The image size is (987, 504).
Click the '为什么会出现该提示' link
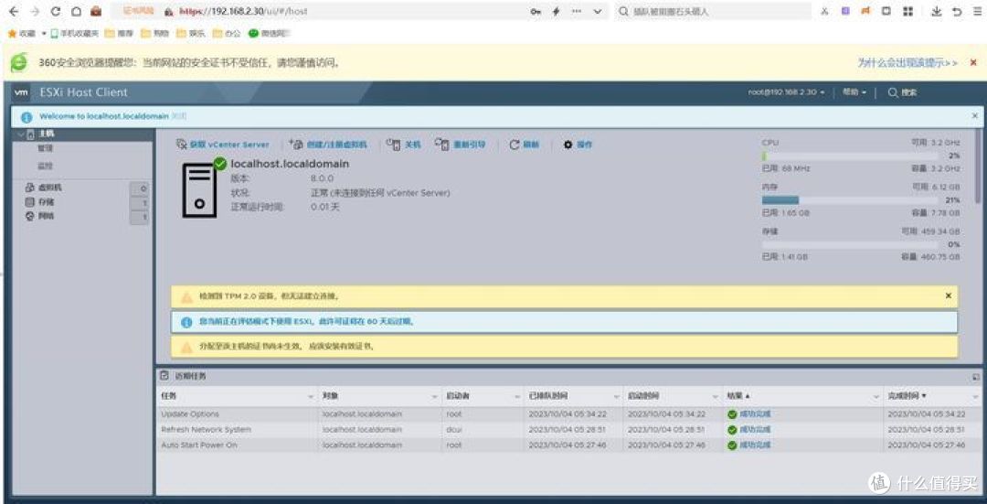907,62
